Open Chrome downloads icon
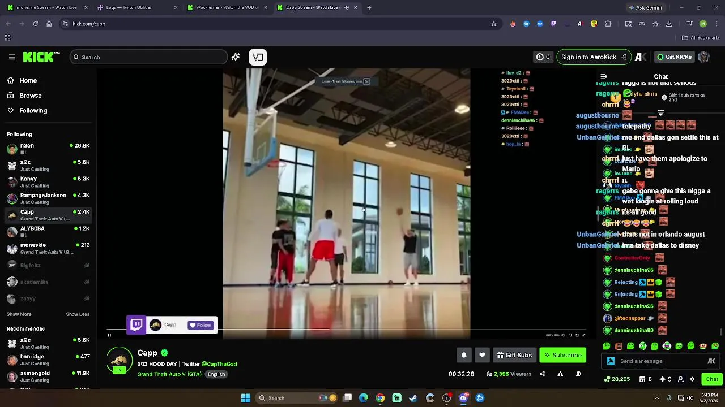725x407 pixels. (x=669, y=24)
